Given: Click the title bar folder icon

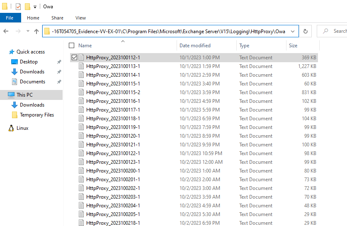Looking at the screenshot, I should coord(5,6).
